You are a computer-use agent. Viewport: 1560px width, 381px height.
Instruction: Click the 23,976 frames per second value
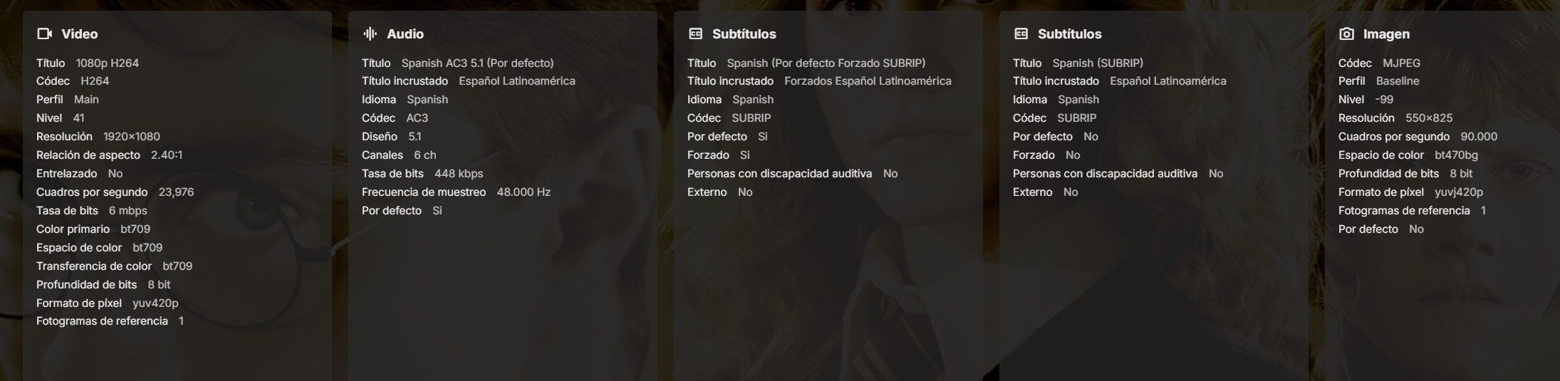(x=176, y=192)
